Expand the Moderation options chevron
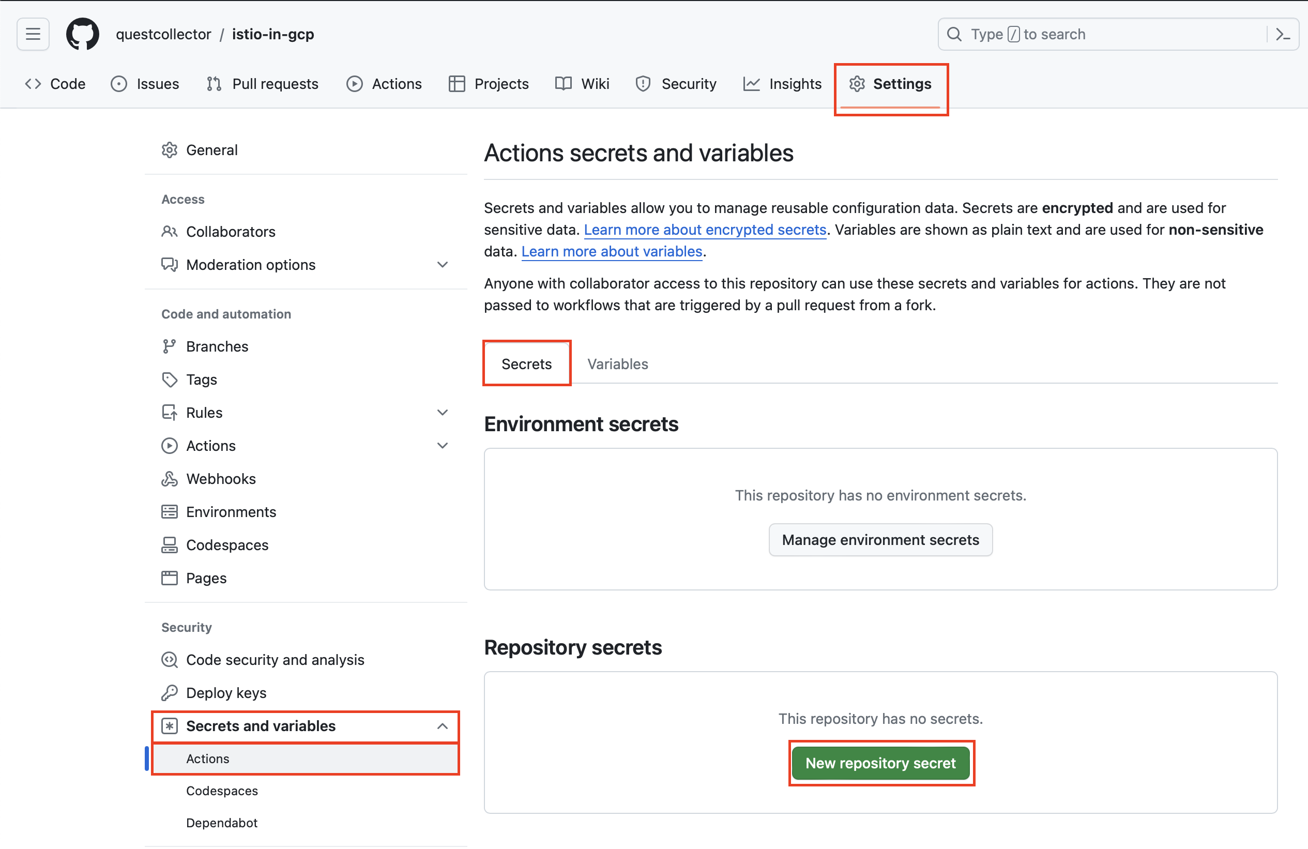This screenshot has height=849, width=1308. coord(443,264)
